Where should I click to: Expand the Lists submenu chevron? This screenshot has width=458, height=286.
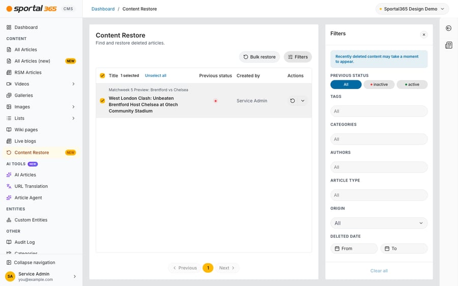[73, 118]
